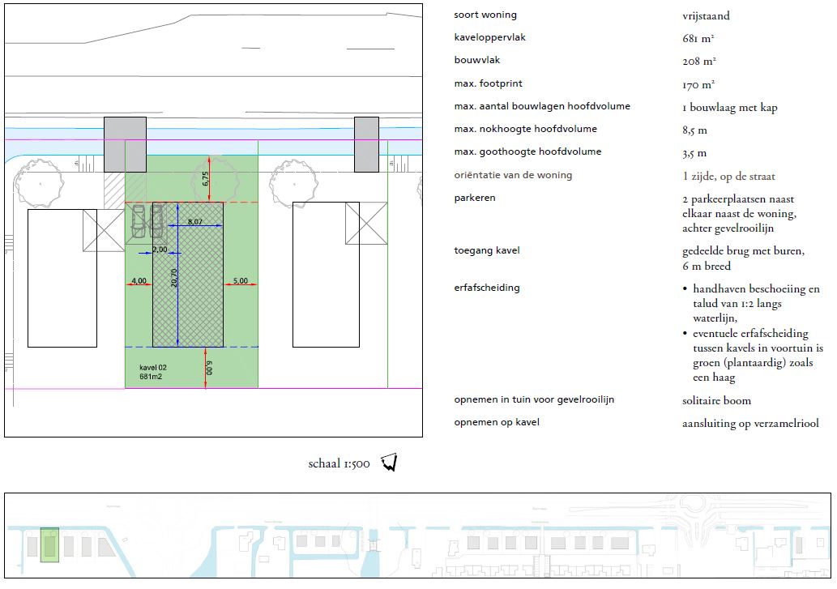This screenshot has width=837, height=589.
Task: Click the gray bridge on the right side
Action: pyautogui.click(x=366, y=144)
